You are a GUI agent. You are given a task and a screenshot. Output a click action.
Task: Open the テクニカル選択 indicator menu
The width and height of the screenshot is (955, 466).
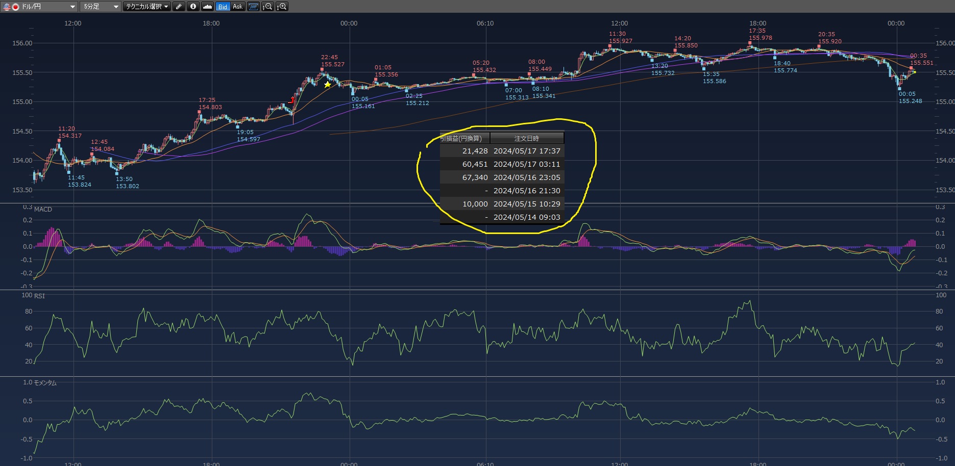[x=148, y=7]
